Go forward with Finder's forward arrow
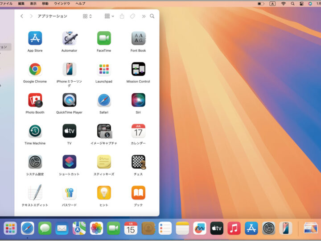Viewport: 321px width, 241px height. click(31, 16)
